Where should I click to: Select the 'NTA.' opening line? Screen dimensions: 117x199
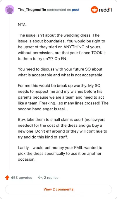coord(22,25)
